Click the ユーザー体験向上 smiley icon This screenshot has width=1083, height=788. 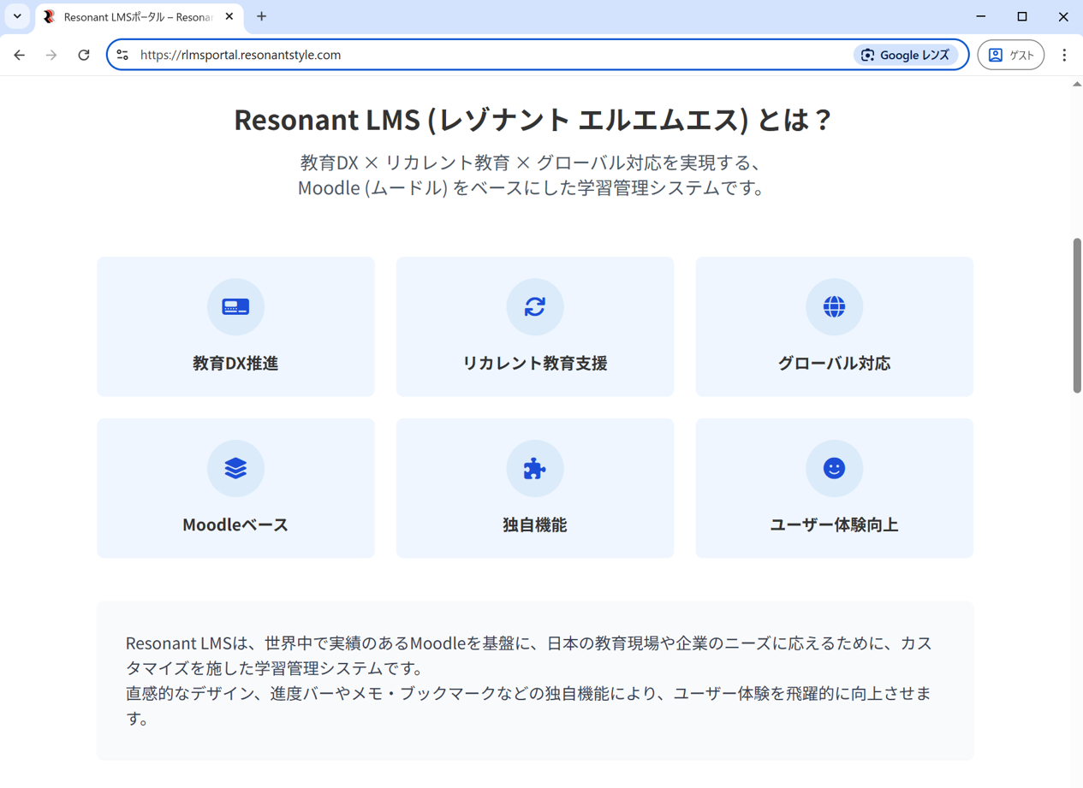pos(834,468)
